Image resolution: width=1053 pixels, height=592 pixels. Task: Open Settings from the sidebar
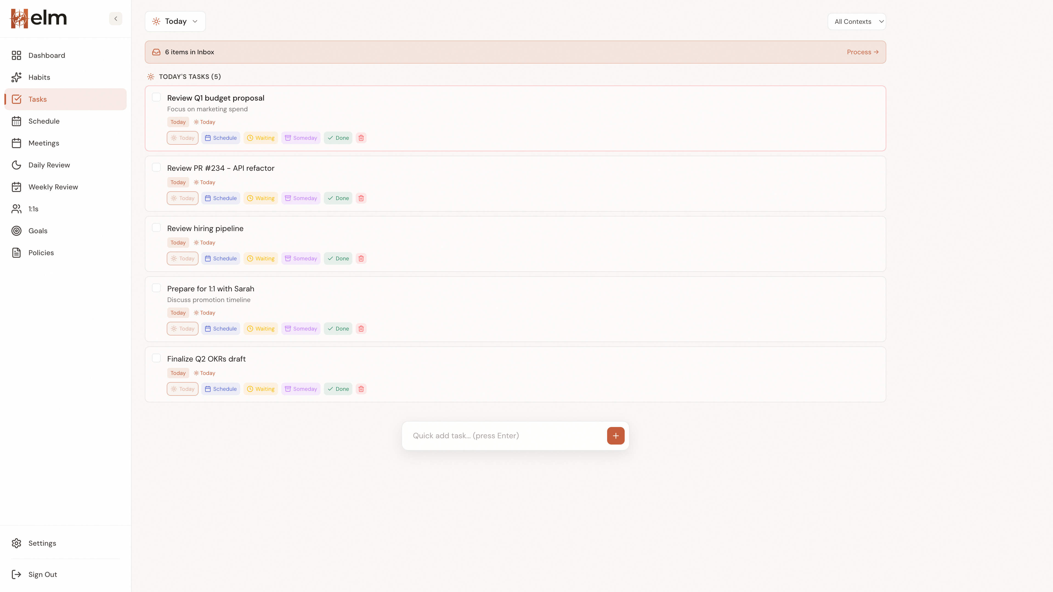[x=42, y=543]
